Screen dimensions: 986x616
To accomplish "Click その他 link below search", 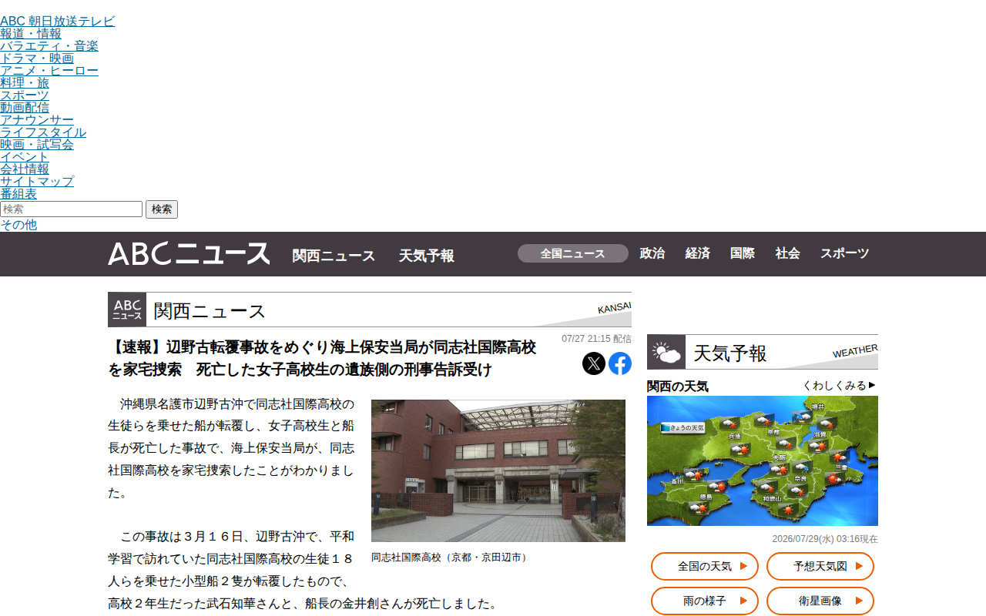I will [18, 225].
